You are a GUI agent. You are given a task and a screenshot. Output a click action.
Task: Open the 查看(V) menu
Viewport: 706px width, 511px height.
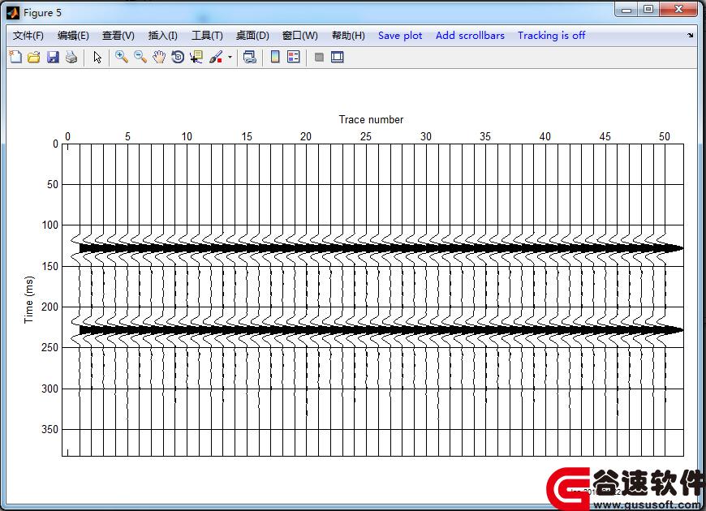[x=118, y=36]
